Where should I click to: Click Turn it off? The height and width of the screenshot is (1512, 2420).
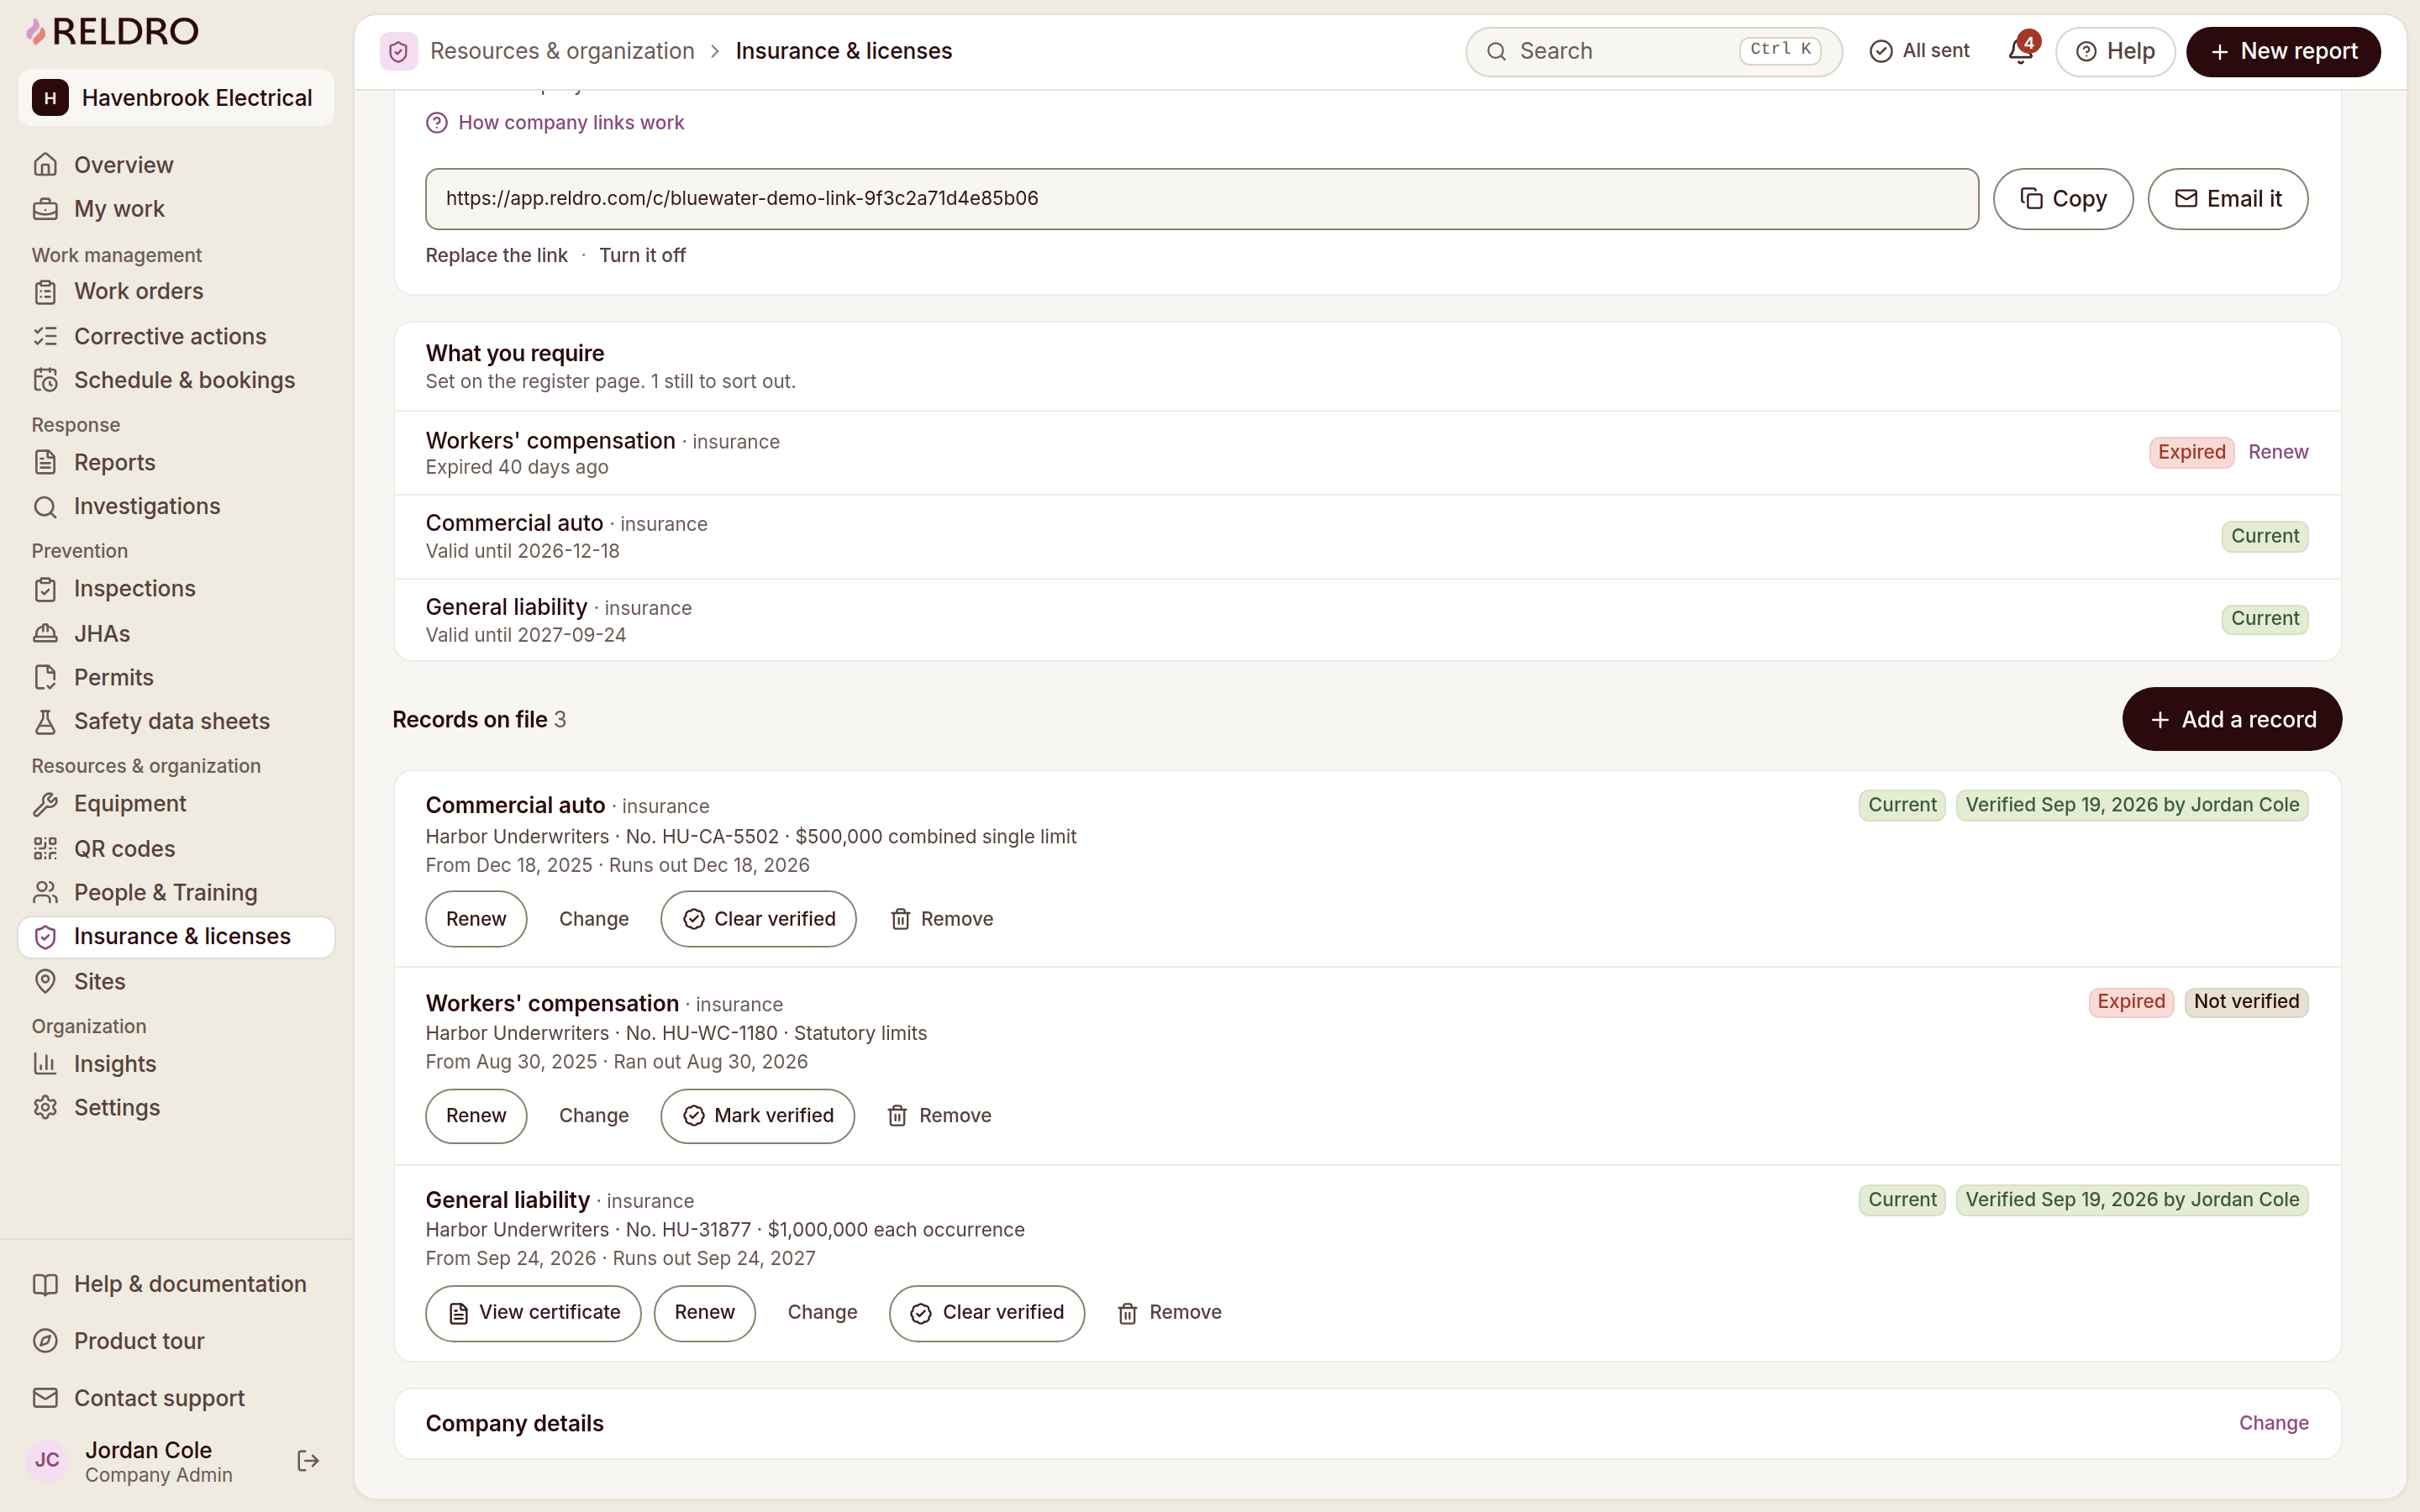point(642,255)
